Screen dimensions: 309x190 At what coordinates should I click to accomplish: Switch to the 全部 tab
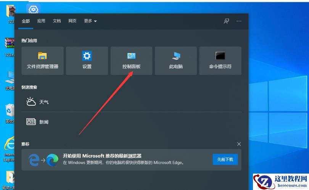pyautogui.click(x=26, y=21)
